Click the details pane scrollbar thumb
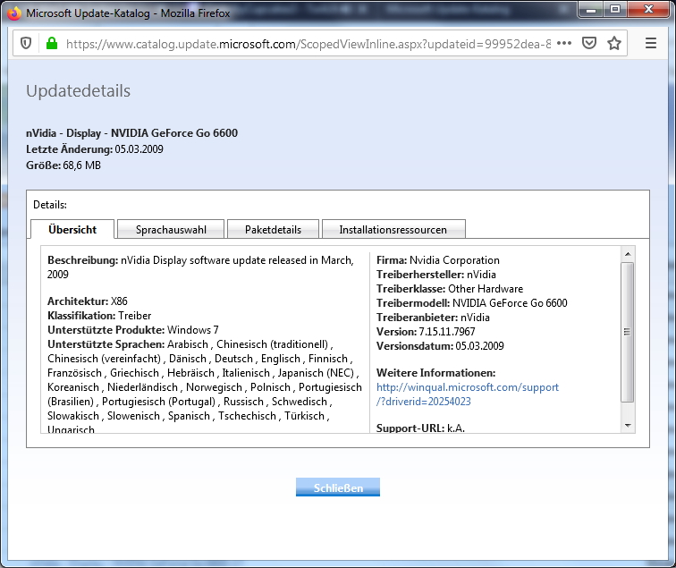The image size is (676, 568). [x=628, y=332]
